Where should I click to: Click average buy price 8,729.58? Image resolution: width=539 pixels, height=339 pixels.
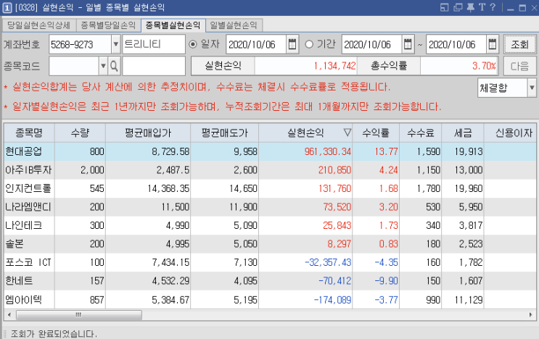coord(170,151)
